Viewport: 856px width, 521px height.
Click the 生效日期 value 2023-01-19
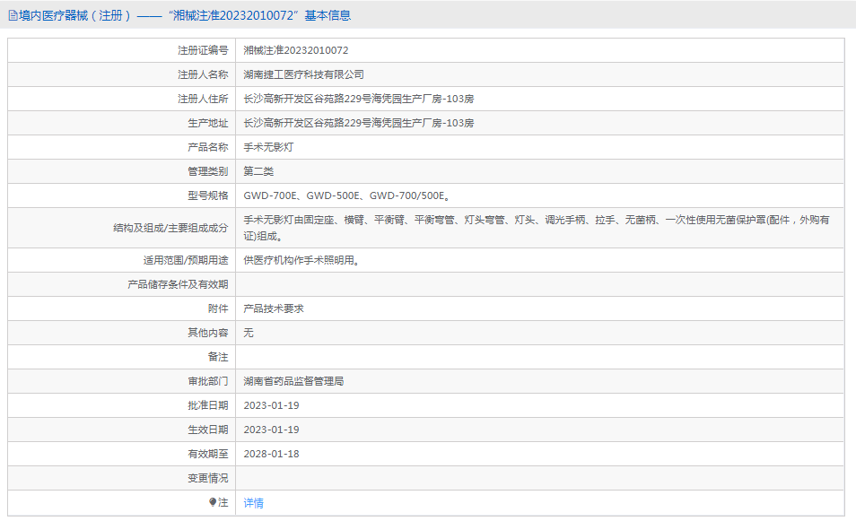click(271, 430)
